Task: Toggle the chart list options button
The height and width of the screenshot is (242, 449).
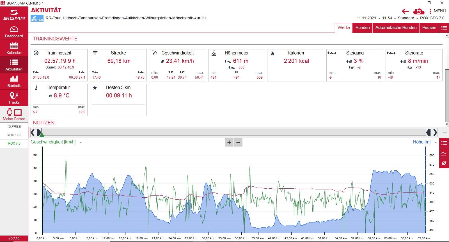Action: pos(444,143)
